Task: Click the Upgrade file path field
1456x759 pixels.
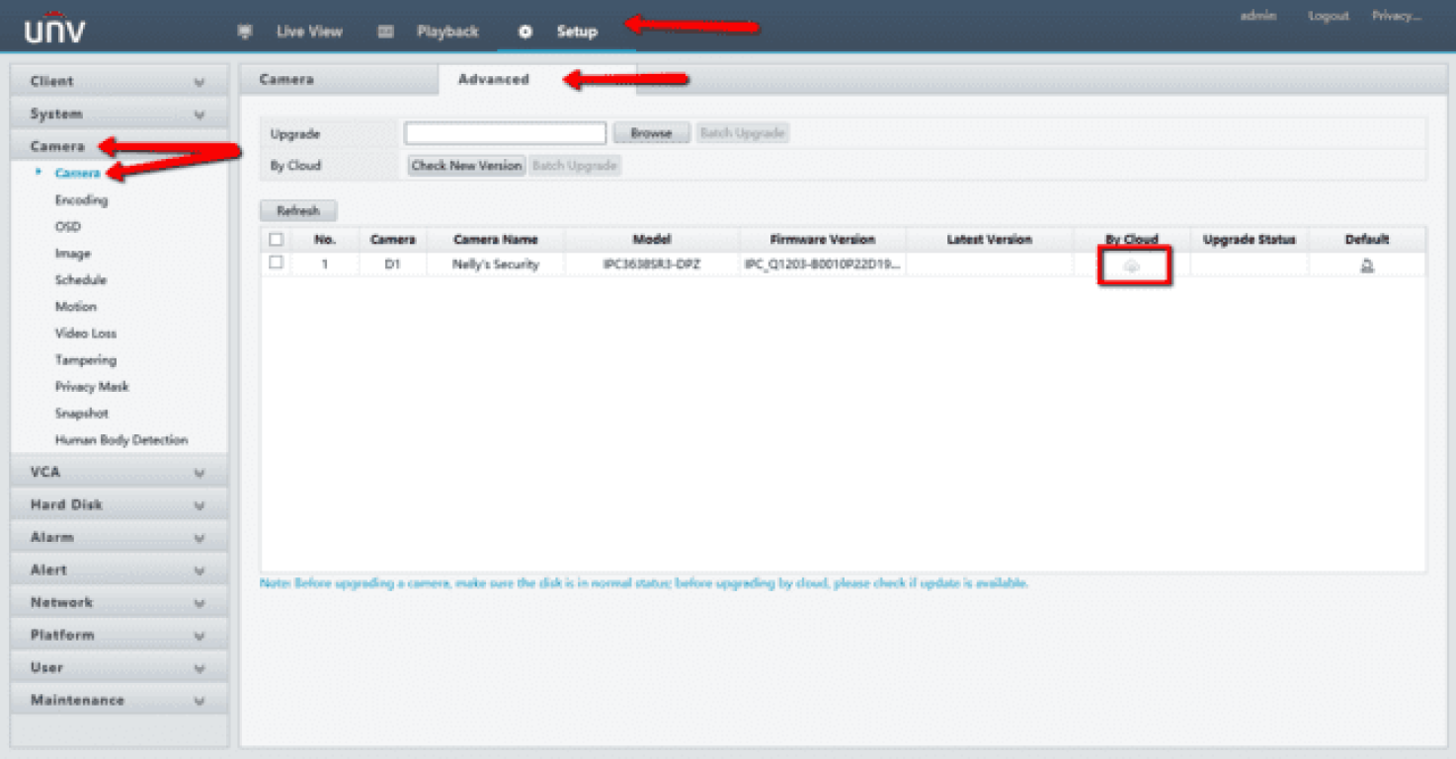Action: click(x=505, y=133)
